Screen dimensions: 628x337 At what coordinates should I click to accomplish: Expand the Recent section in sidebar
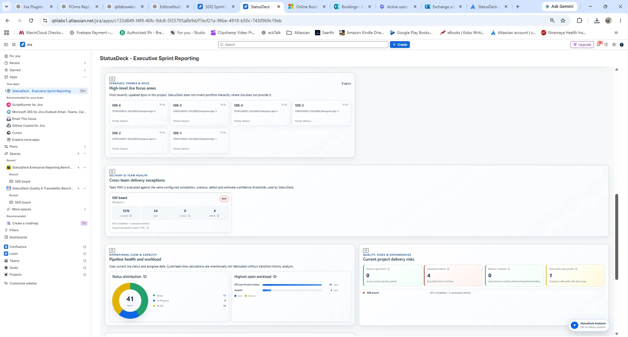click(x=85, y=63)
